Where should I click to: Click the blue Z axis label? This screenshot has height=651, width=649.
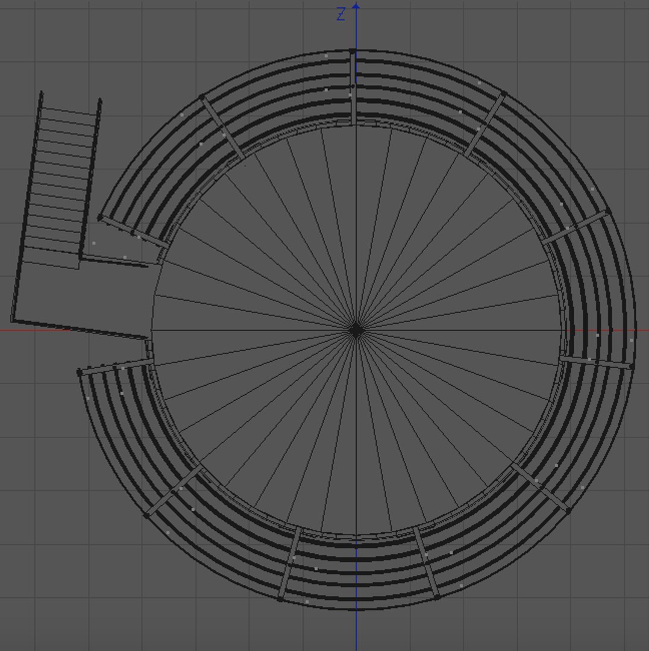click(x=340, y=14)
